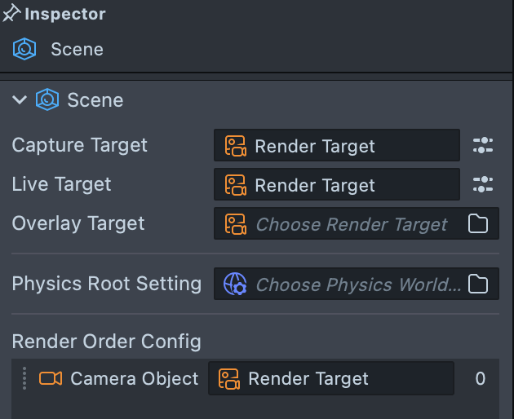Click the Camera Object camera icon

click(51, 378)
